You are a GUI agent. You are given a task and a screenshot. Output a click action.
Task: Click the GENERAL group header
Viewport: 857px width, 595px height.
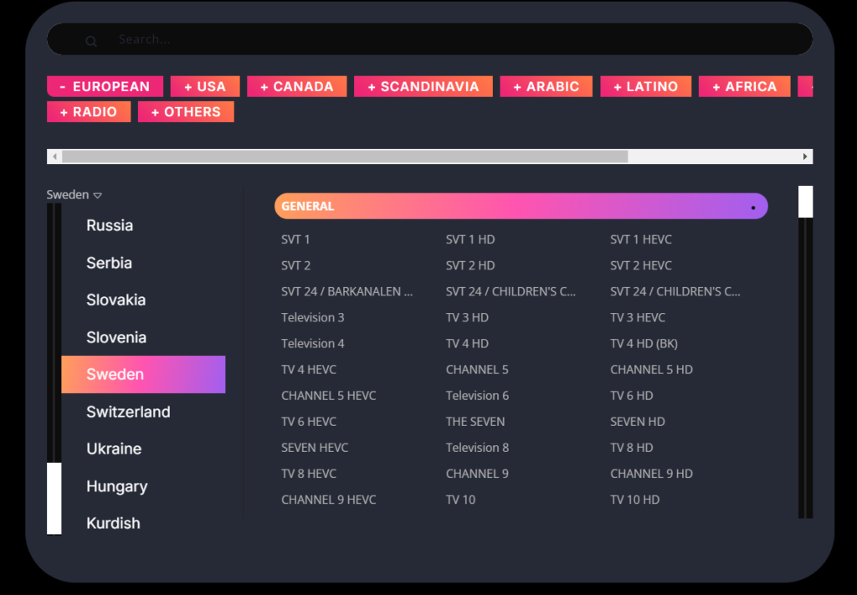tap(521, 206)
